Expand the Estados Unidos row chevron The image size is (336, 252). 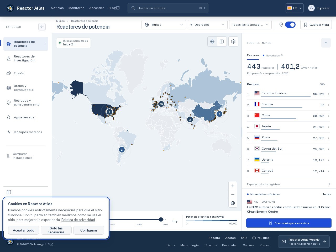coord(328,94)
